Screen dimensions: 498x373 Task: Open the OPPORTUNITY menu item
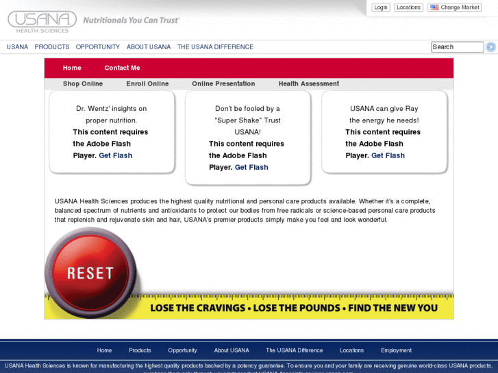tap(98, 47)
